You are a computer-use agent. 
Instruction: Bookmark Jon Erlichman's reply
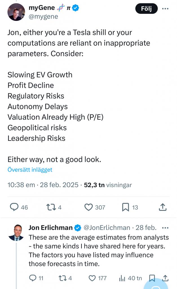point(152,278)
